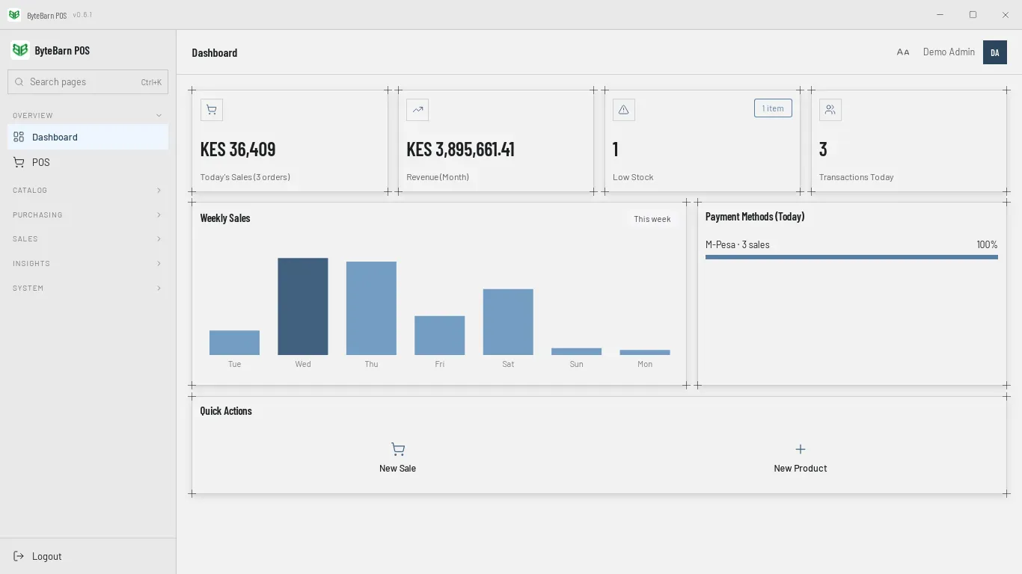Click the Logout label
This screenshot has width=1022, height=574.
tap(46, 556)
